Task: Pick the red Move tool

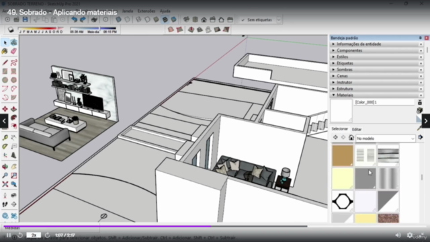Action: 5,109
